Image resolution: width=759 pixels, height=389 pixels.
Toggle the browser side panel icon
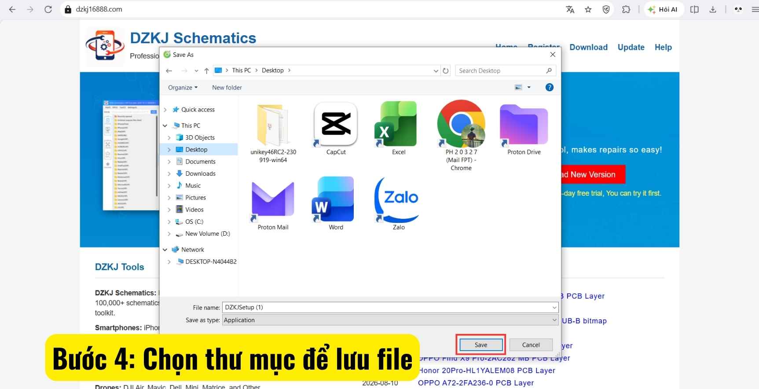coord(694,9)
